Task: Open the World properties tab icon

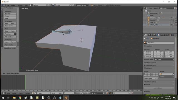Action: (x=156, y=35)
